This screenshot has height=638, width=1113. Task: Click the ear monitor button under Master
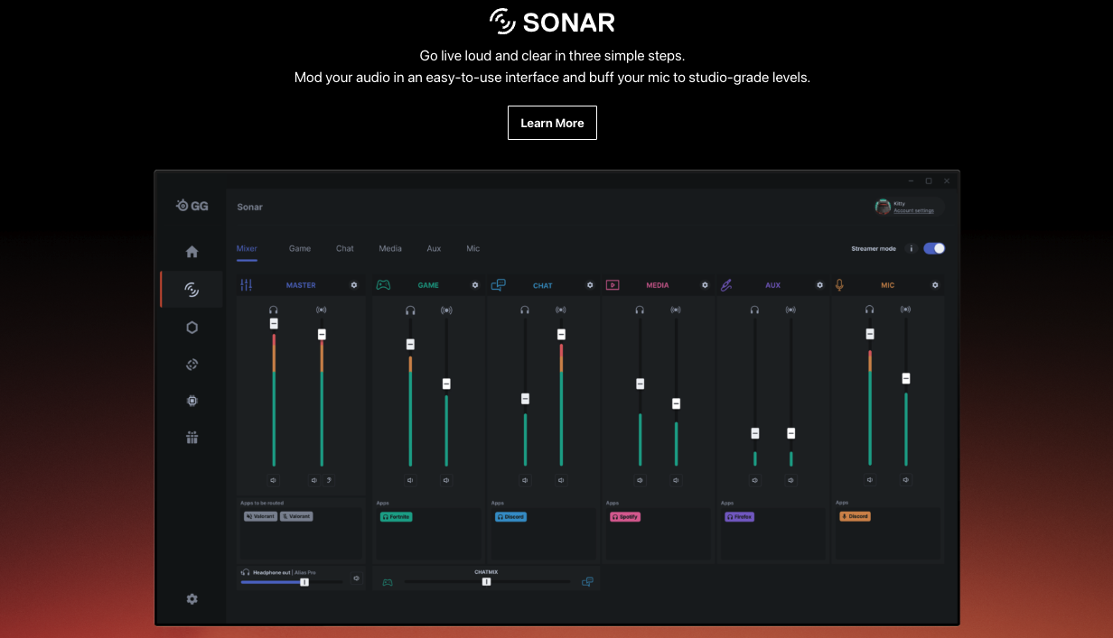pyautogui.click(x=329, y=480)
